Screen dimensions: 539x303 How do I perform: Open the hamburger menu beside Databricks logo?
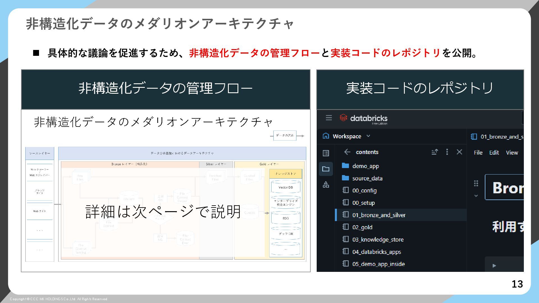(x=329, y=118)
